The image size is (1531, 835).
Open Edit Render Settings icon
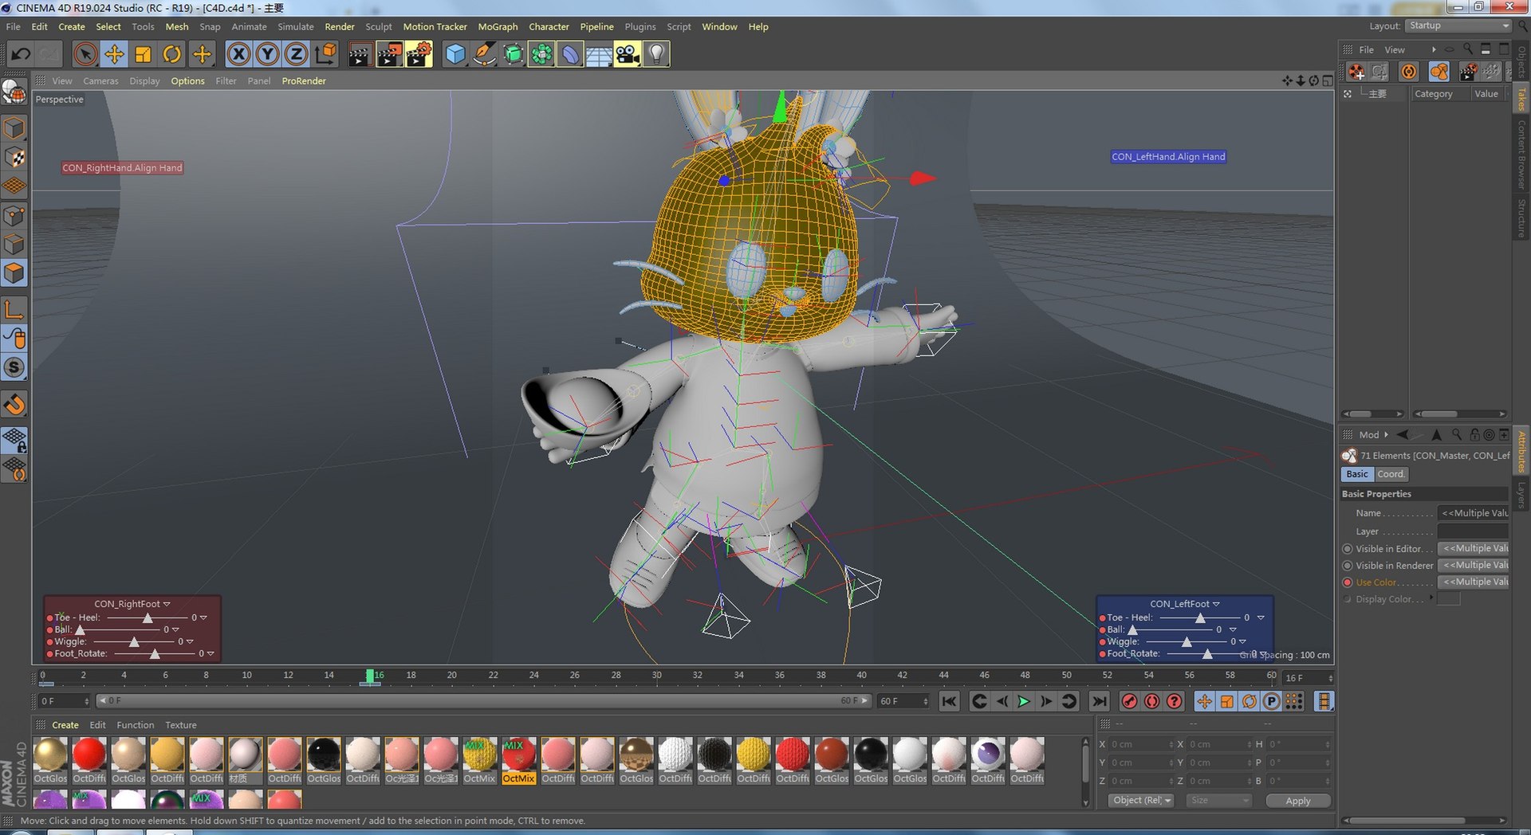pos(419,54)
